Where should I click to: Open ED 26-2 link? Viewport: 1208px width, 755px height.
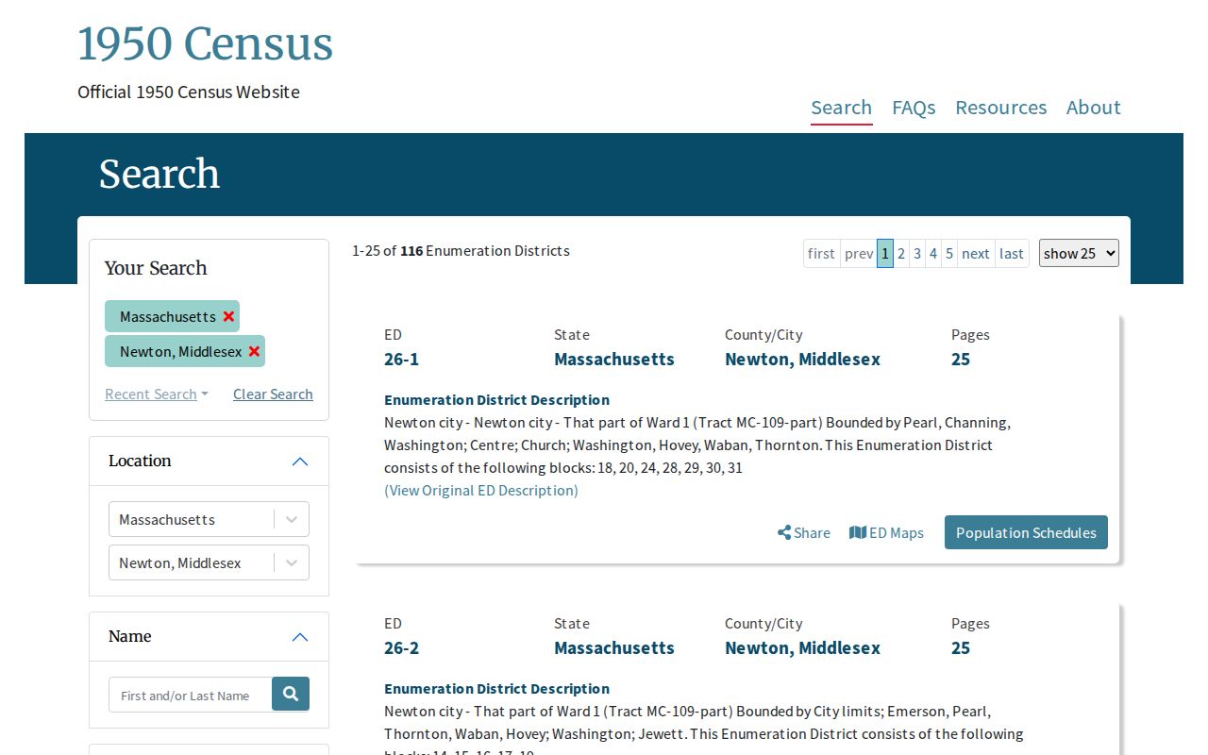(401, 647)
